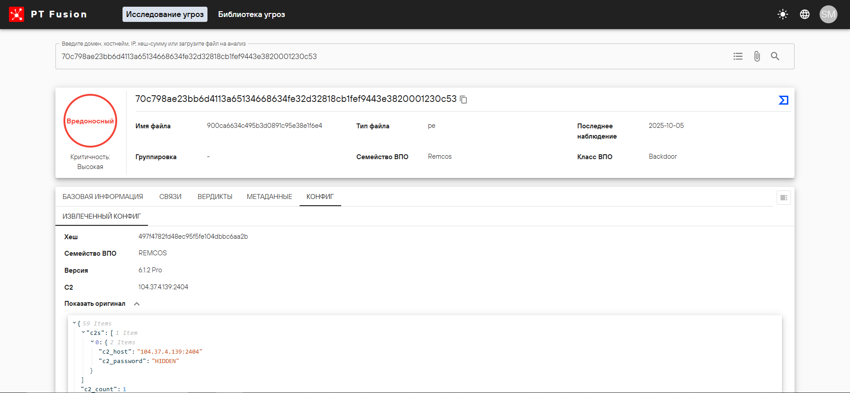850x393 pixels.
Task: Click the PT Fusion logo icon
Action: (x=17, y=14)
